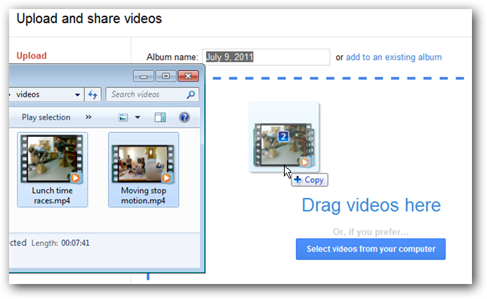Select the Moving stop motion.mp4 thumbnail
The height and width of the screenshot is (299, 487).
click(x=143, y=164)
